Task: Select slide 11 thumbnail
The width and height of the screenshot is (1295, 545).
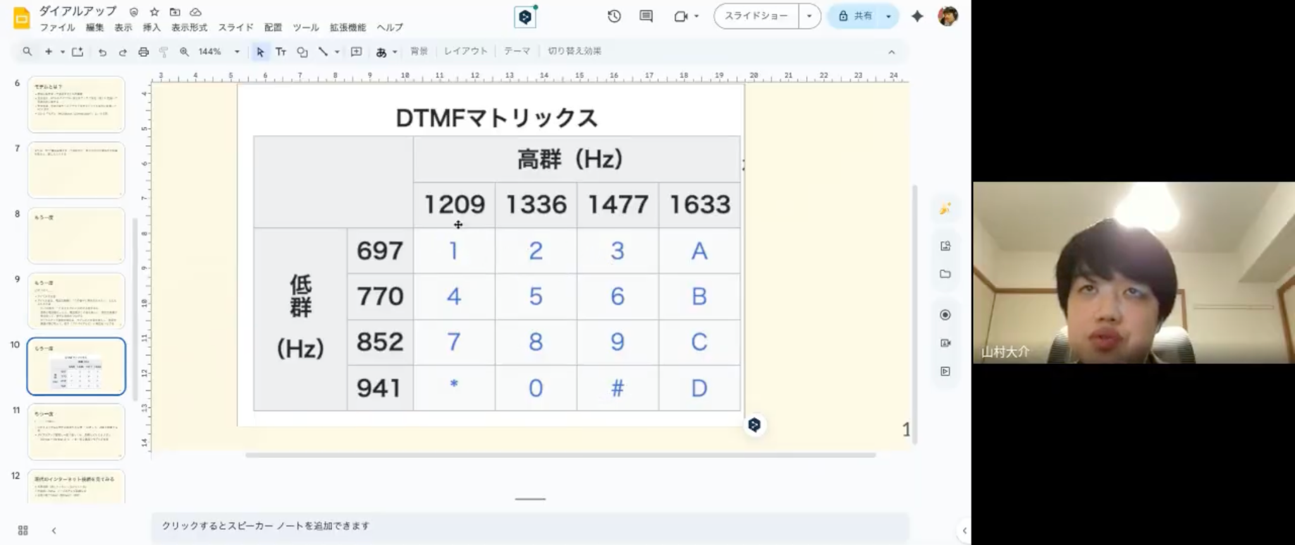Action: [76, 432]
